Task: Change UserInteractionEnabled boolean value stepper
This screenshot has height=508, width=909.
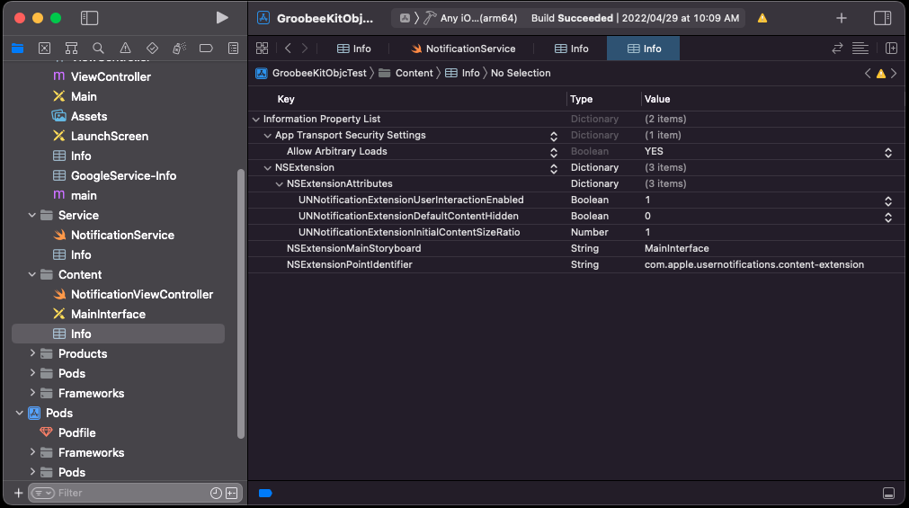Action: coord(887,201)
